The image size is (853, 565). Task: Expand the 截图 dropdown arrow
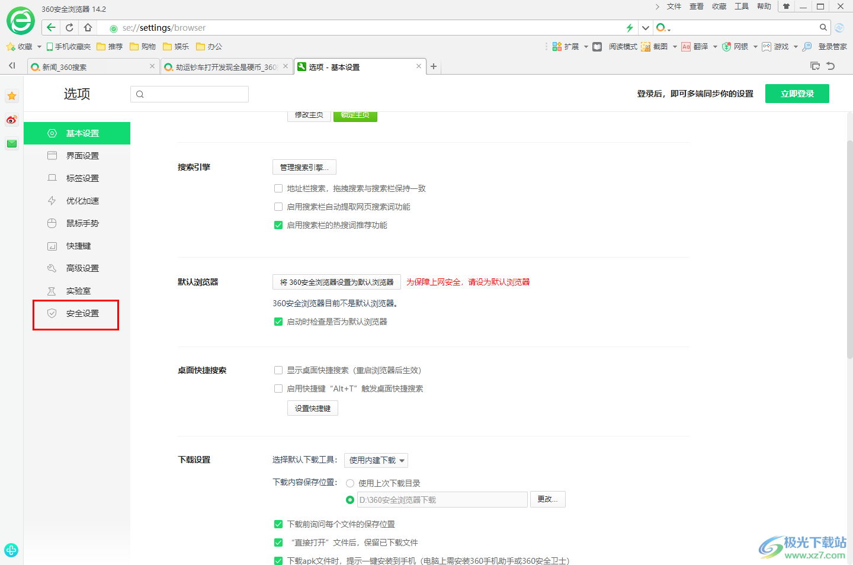click(x=675, y=46)
